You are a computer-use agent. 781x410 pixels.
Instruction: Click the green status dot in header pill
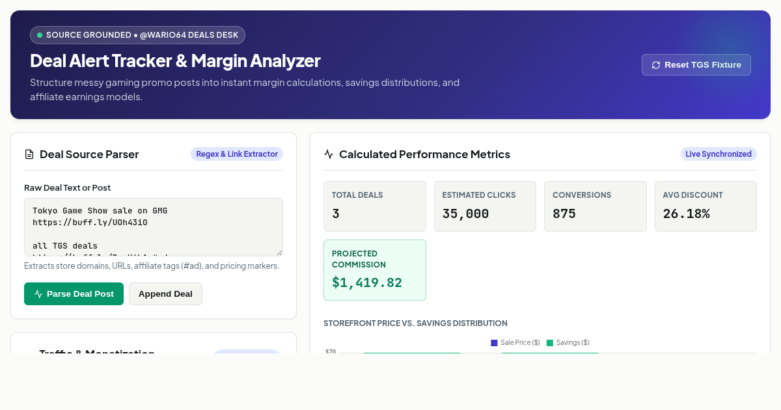40,35
